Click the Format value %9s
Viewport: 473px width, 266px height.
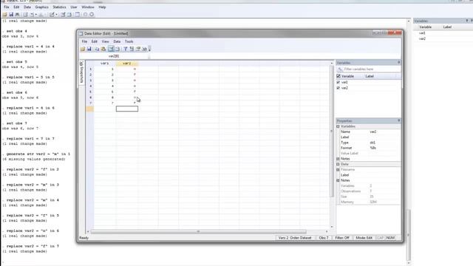(373, 148)
